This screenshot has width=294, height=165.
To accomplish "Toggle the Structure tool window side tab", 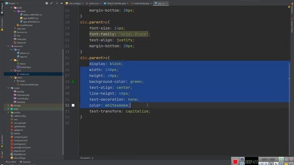I will tap(2, 24).
